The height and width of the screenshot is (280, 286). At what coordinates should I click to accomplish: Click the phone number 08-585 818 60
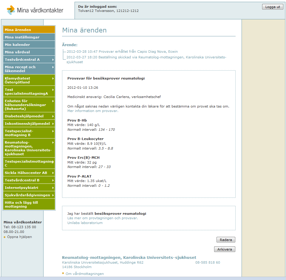coord(208,262)
